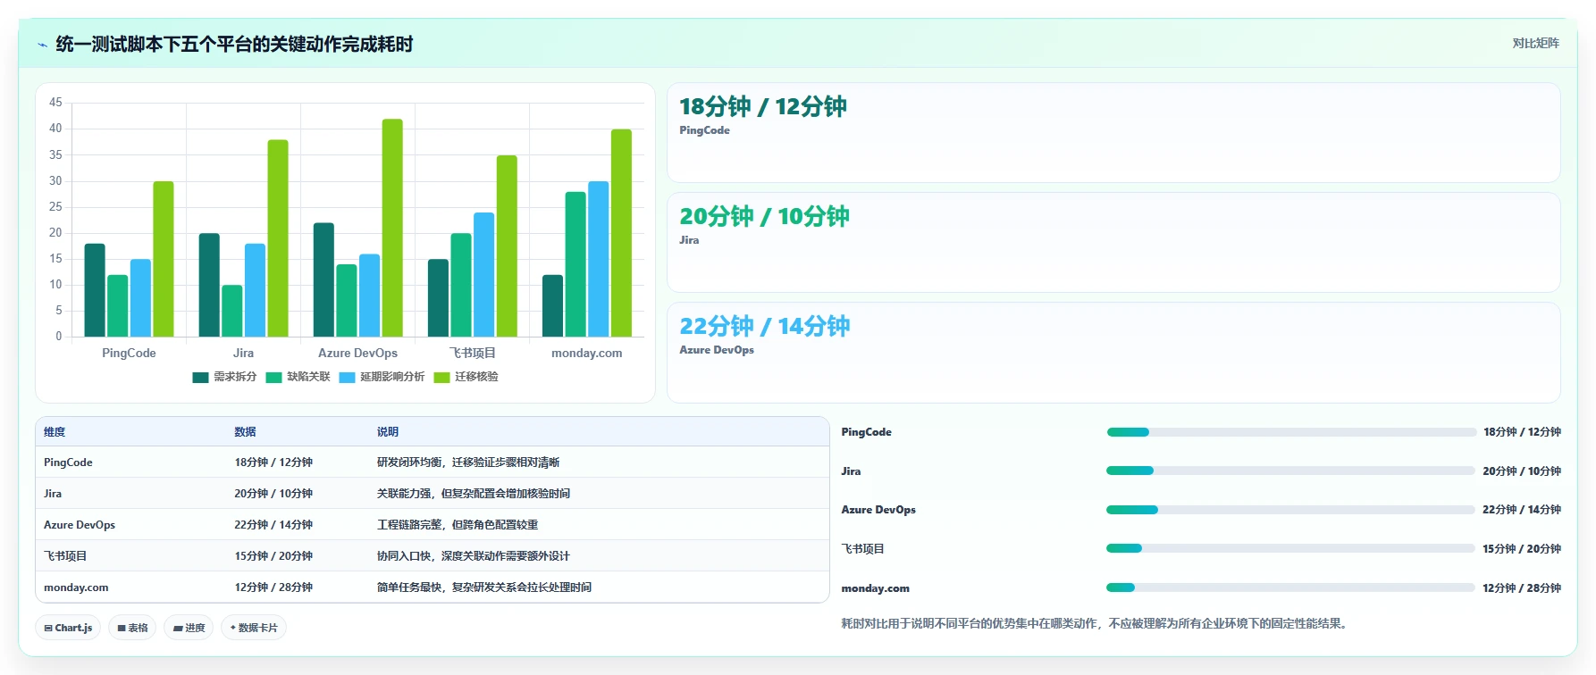Click the 22分钟 / 14分钟 Azure DevOps data card
Screen dimensions: 1596x675
coord(1113,353)
